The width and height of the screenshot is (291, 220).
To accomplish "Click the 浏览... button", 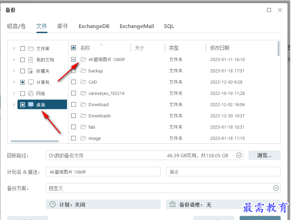I will 265,155.
